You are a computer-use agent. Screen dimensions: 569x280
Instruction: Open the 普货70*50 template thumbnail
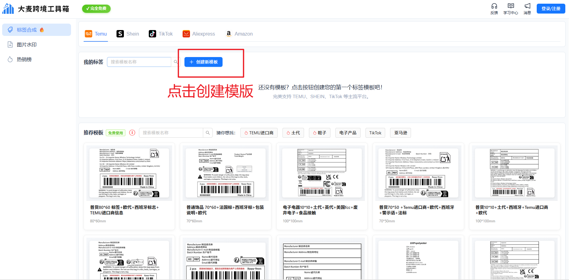[x=418, y=173]
